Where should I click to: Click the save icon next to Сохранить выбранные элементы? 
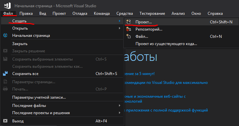pos(5,59)
